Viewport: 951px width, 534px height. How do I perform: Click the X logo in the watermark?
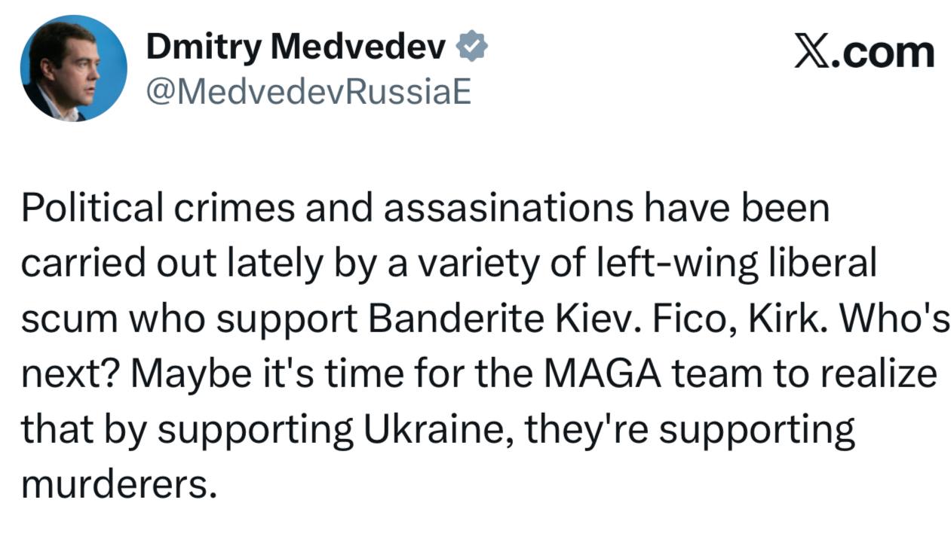(x=811, y=52)
